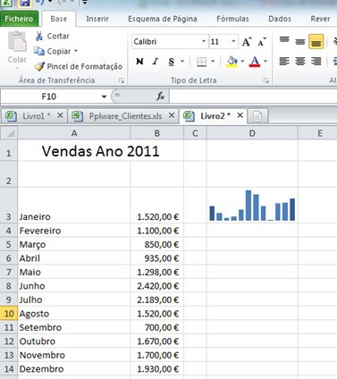The height and width of the screenshot is (379, 337).
Task: Open borders dropdown arrow
Action: pyautogui.click(x=213, y=62)
